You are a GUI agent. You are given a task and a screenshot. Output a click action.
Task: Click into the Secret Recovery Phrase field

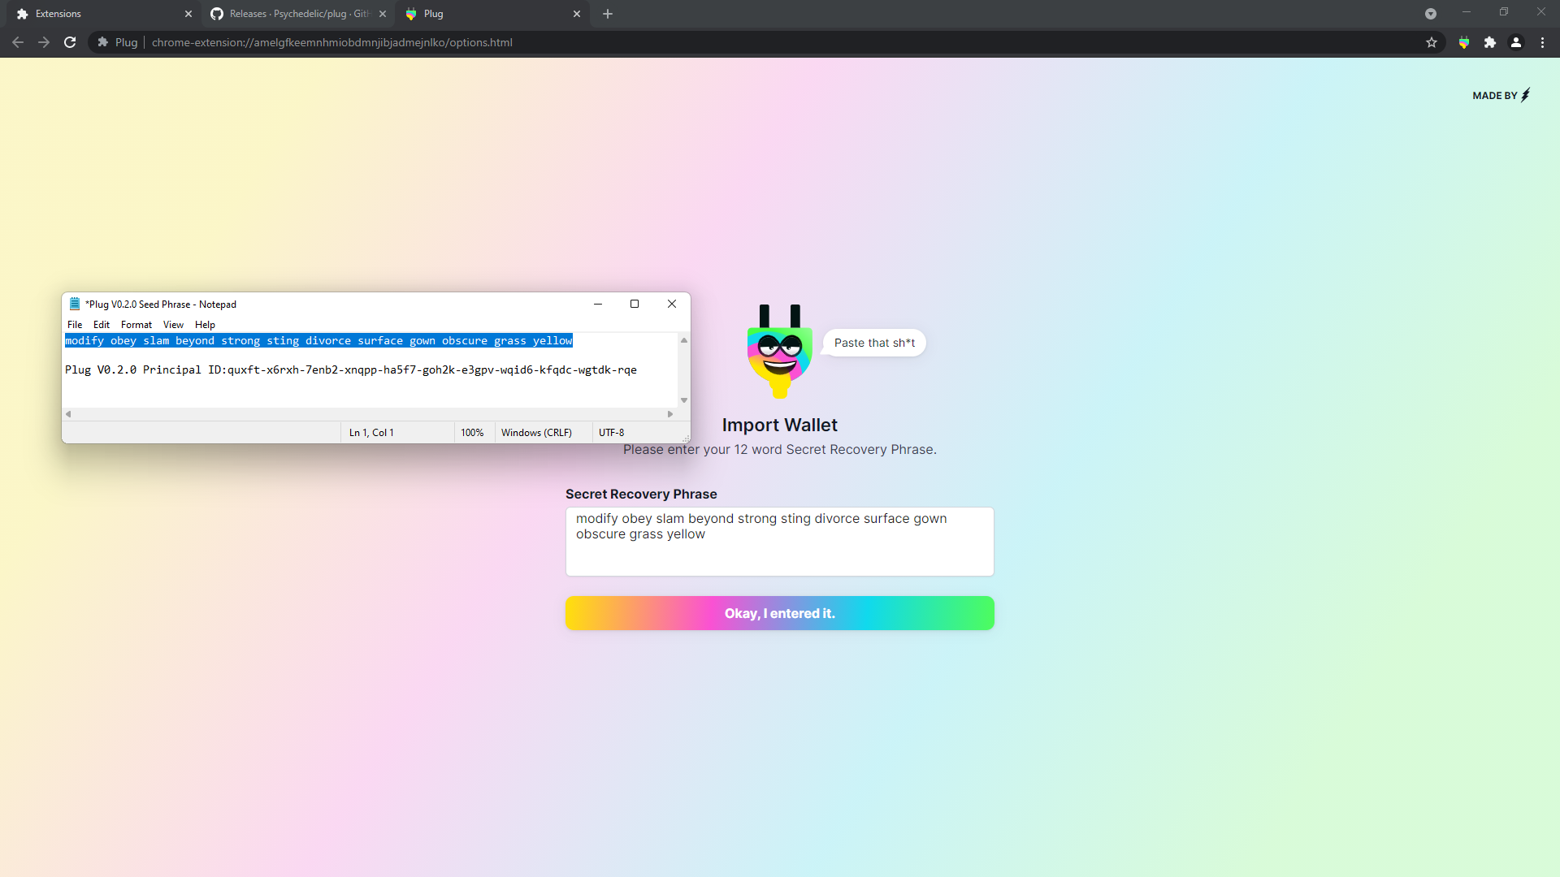[x=780, y=542]
